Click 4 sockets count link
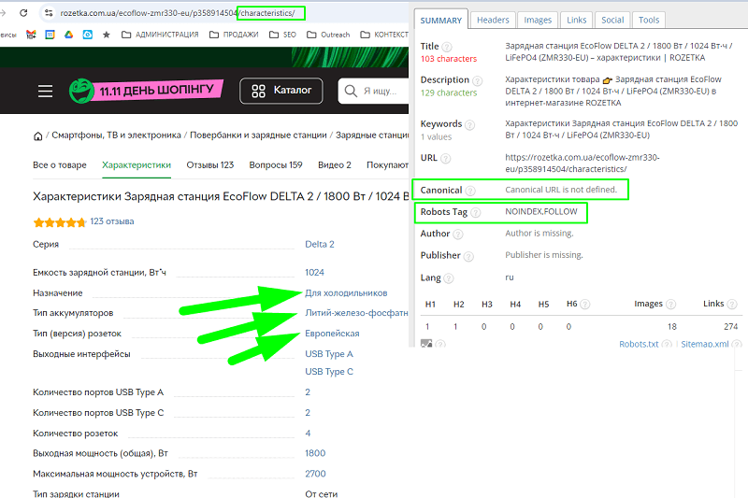748x498 pixels. [x=308, y=434]
